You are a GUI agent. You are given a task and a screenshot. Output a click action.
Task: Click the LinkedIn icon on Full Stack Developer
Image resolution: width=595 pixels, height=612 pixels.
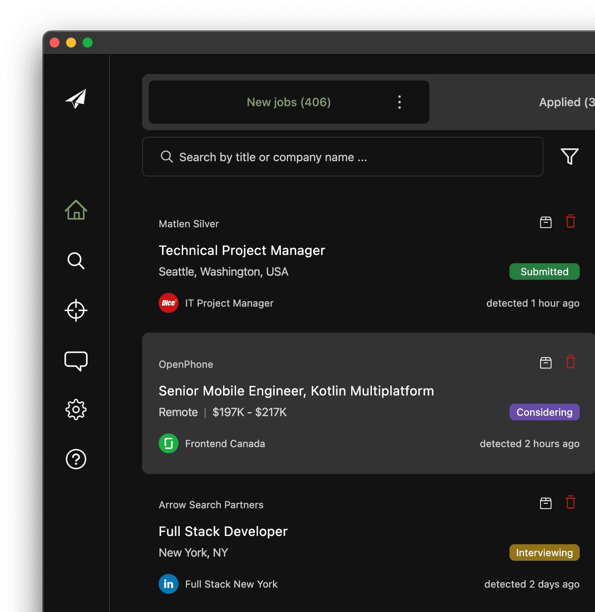tap(168, 584)
